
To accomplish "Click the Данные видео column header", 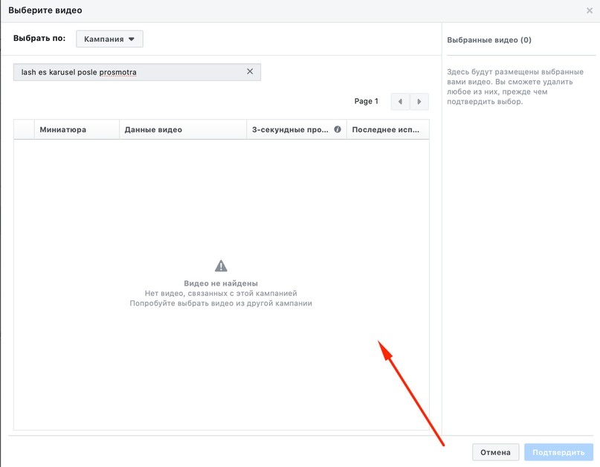I will click(x=183, y=129).
